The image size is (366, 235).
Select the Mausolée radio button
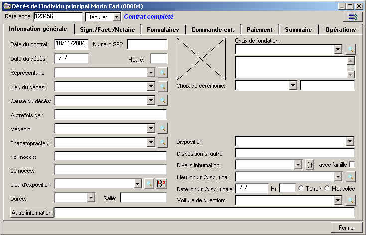(327, 188)
